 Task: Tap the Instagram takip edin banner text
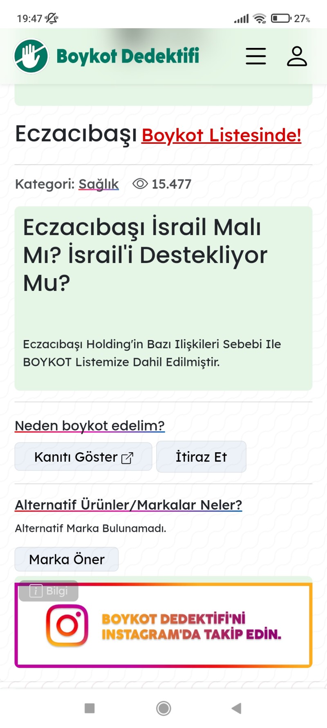(x=191, y=626)
